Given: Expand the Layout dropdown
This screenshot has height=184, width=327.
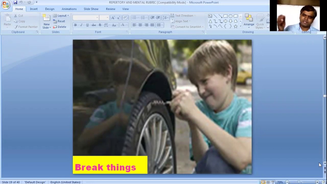Looking at the screenshot, I should coord(61,16).
